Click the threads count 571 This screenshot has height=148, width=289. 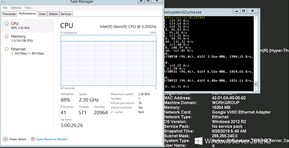(x=82, y=113)
